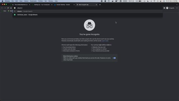Open the Chrome menu in the menu bar
This screenshot has height=101, width=179.
7,1
